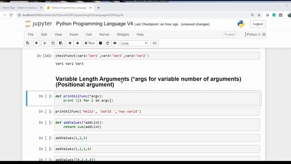
Task: Select the checkFunct code cell
Action: coord(157,56)
